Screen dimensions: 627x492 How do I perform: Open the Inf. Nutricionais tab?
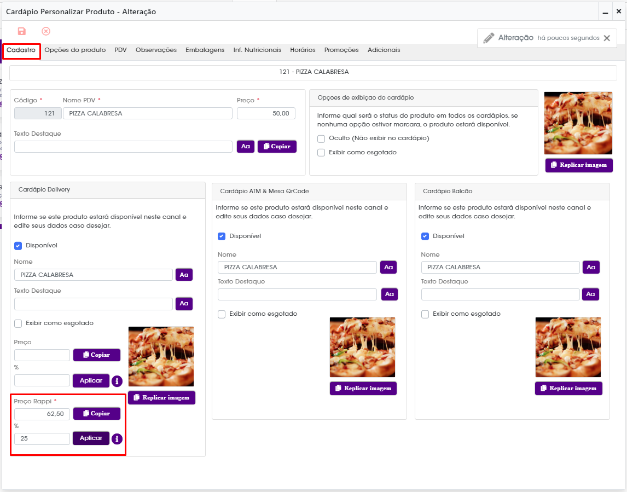[257, 50]
